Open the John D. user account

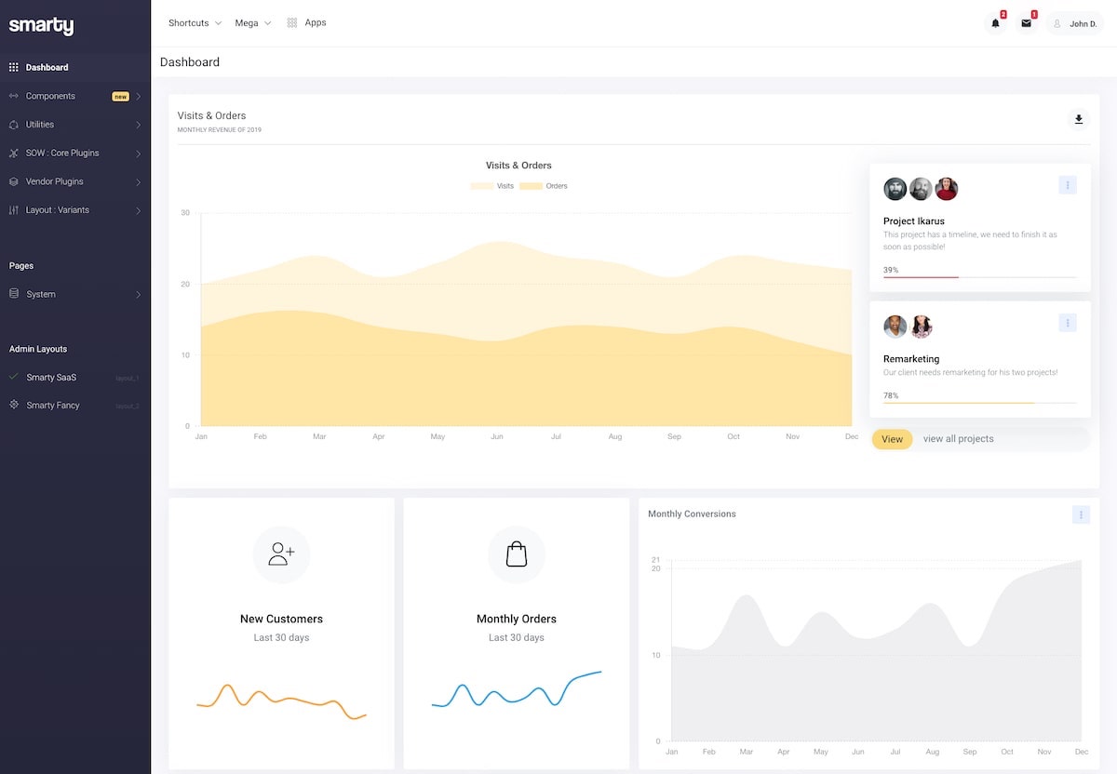pos(1074,23)
